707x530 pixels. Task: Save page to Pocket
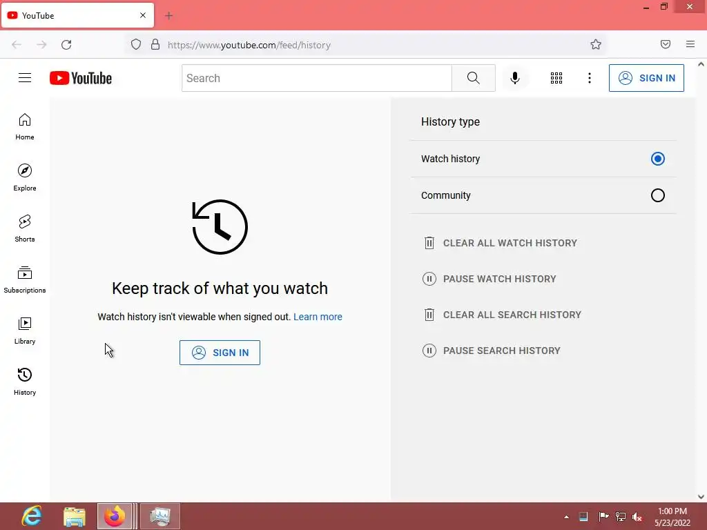tap(666, 44)
